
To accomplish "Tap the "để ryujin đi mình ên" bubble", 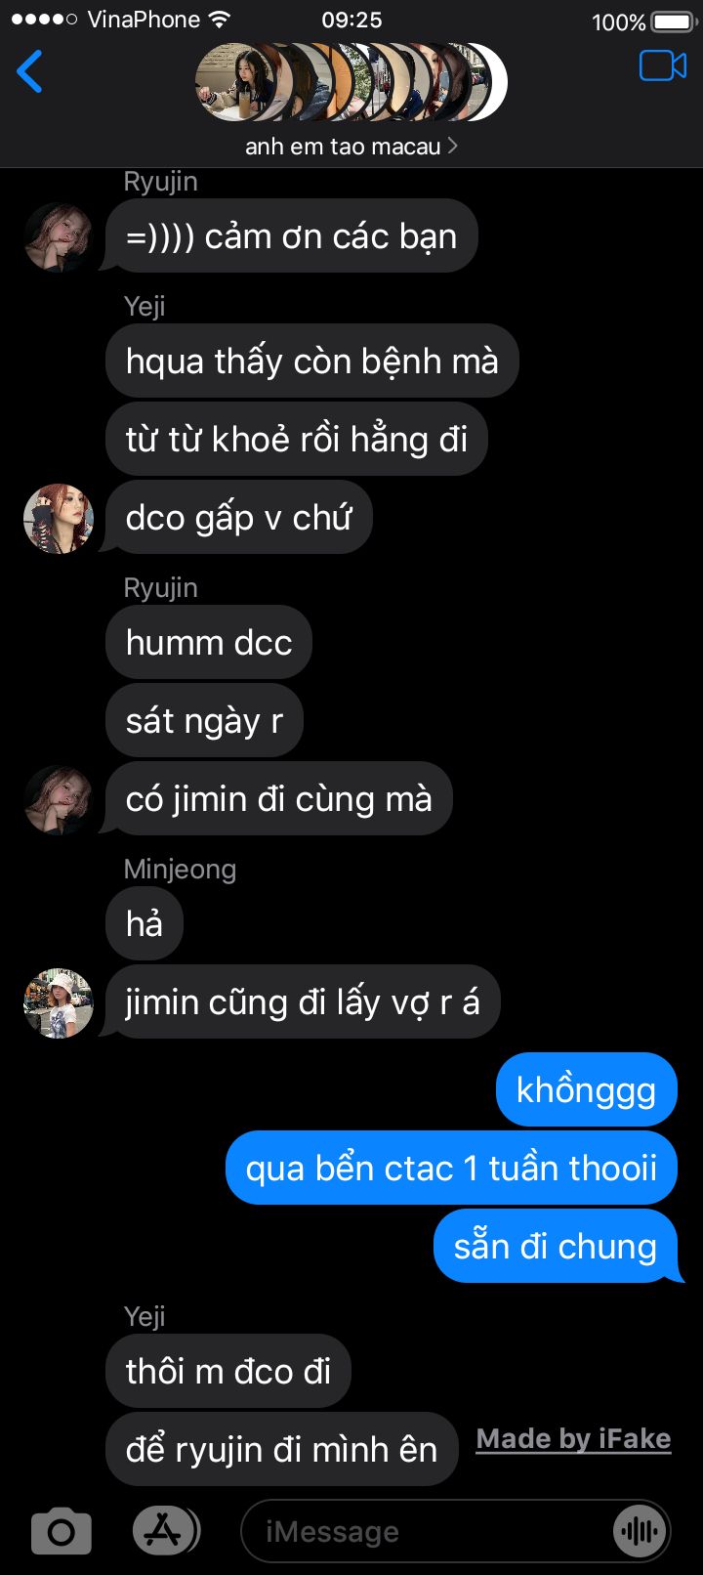I will (x=282, y=1449).
